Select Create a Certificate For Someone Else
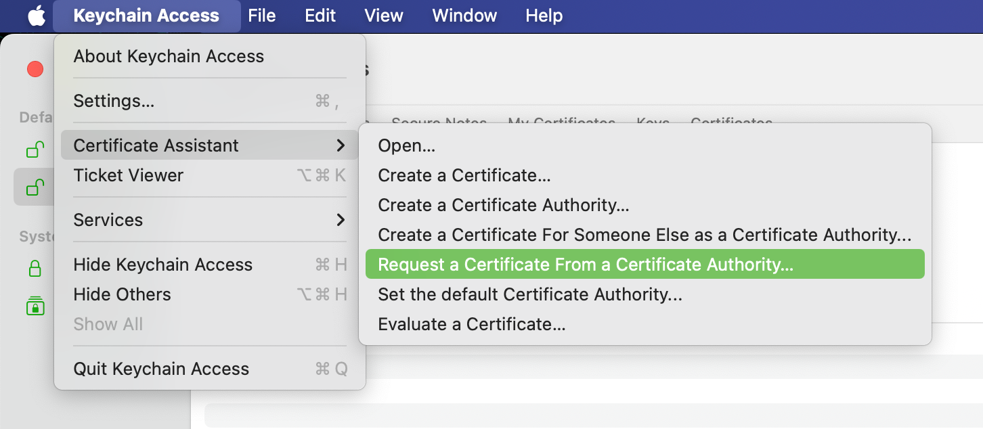This screenshot has height=429, width=983. [x=645, y=235]
